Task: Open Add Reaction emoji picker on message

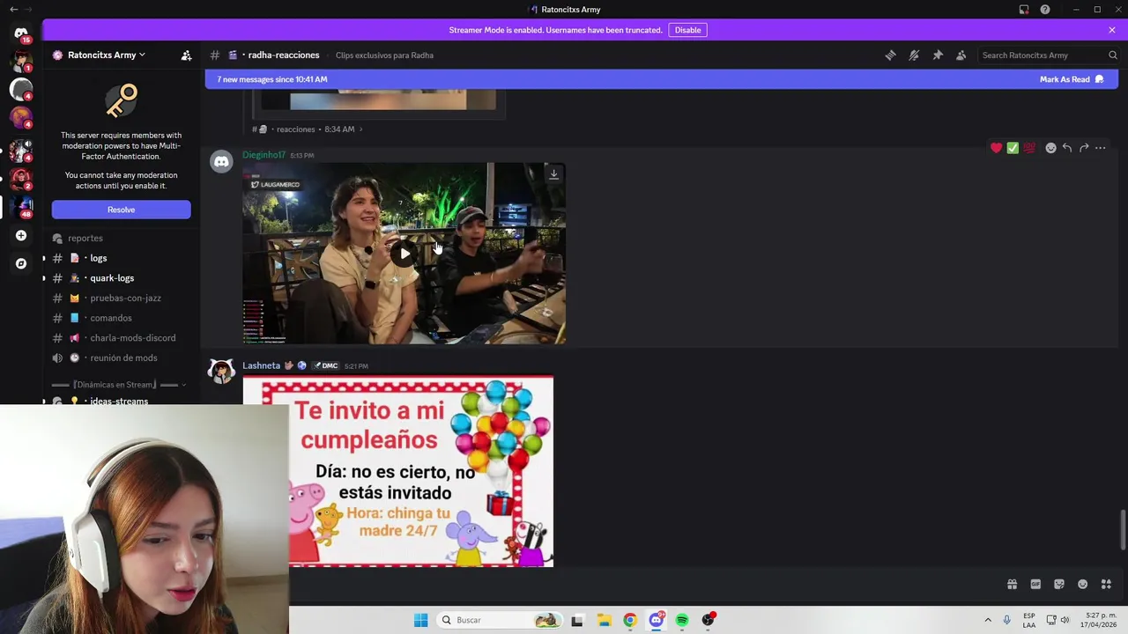Action: click(x=1050, y=148)
